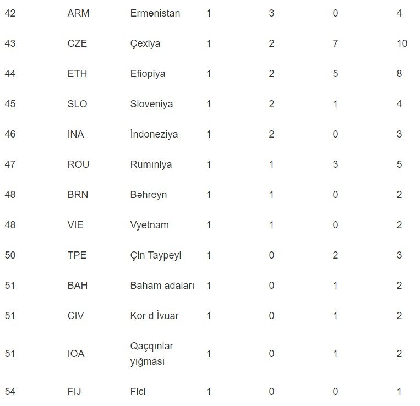Select the Kor d İvuar name

click(x=155, y=316)
